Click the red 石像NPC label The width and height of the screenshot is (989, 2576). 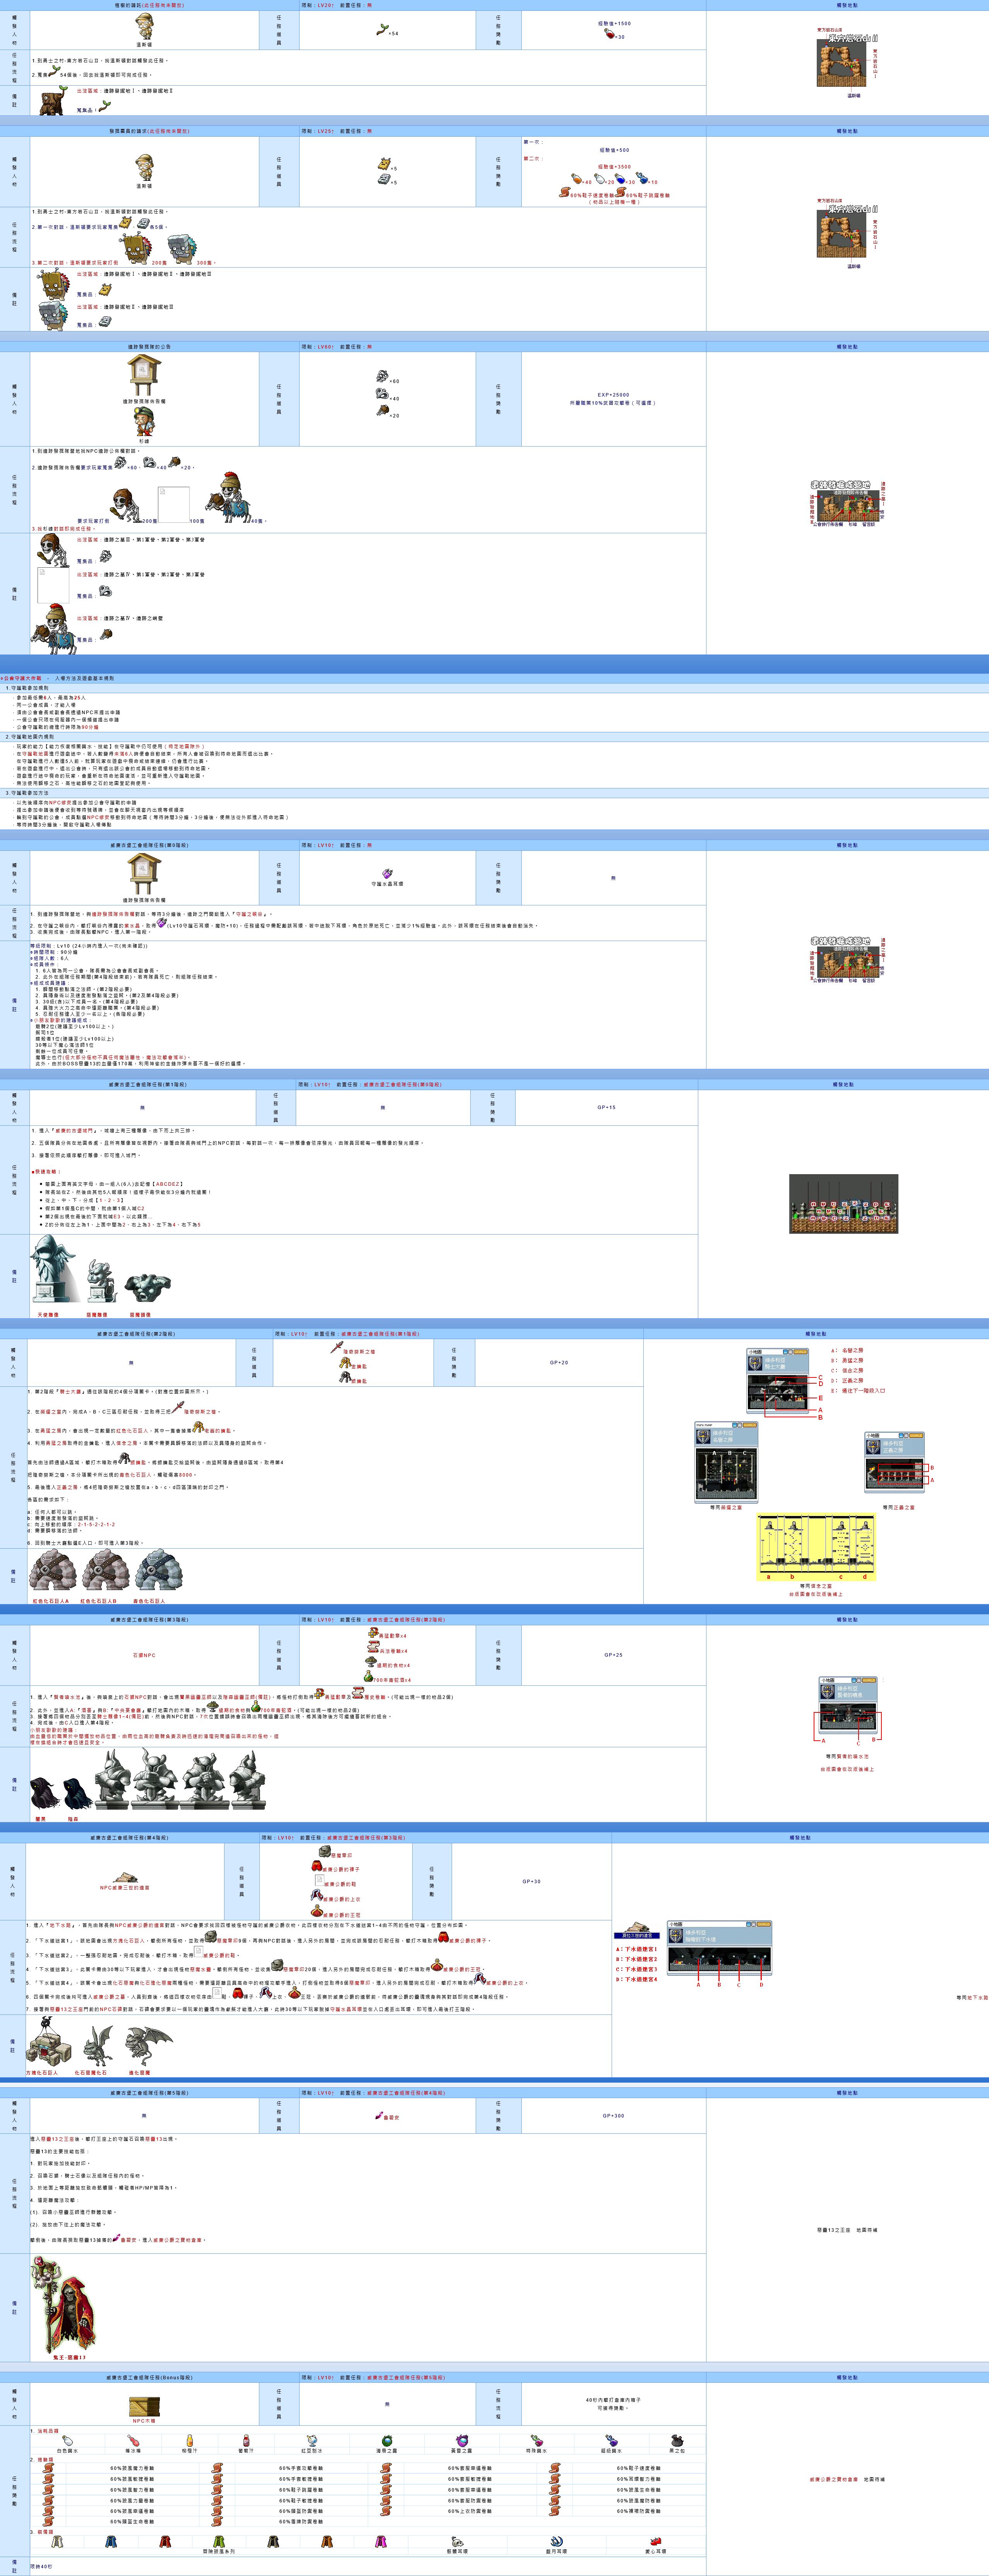[144, 1655]
